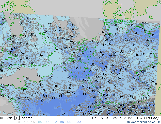The image size is (161, 124).
Task: Click legend value 60 in bottom color scale
Action: tap(40, 122)
